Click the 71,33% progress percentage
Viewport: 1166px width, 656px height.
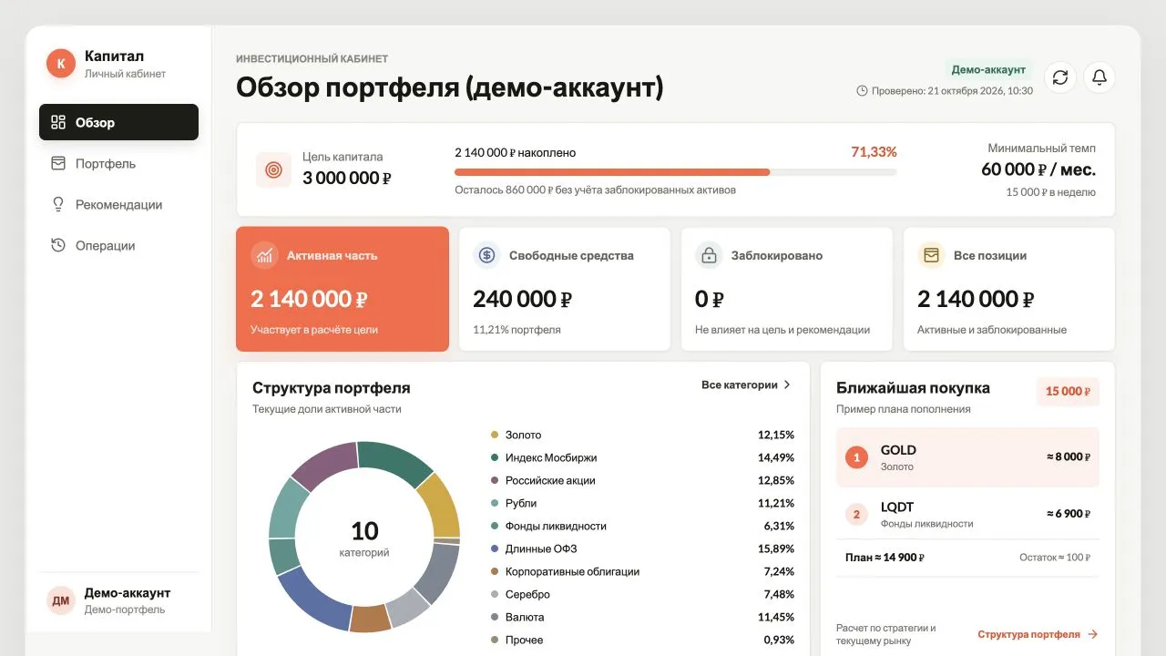click(x=874, y=152)
